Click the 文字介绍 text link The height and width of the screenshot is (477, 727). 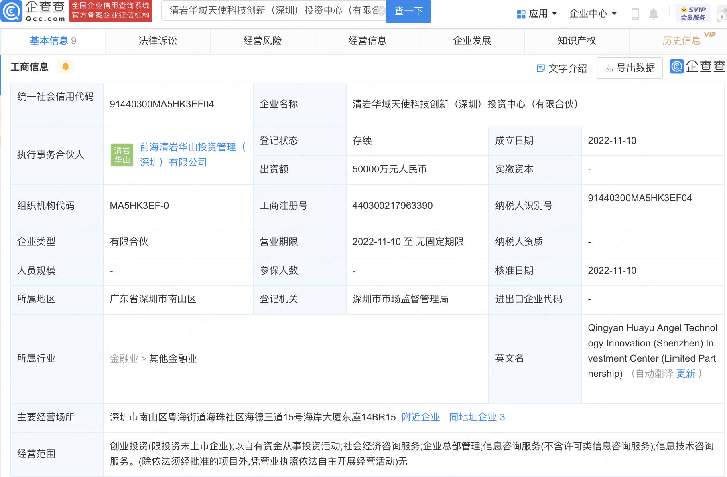[567, 68]
